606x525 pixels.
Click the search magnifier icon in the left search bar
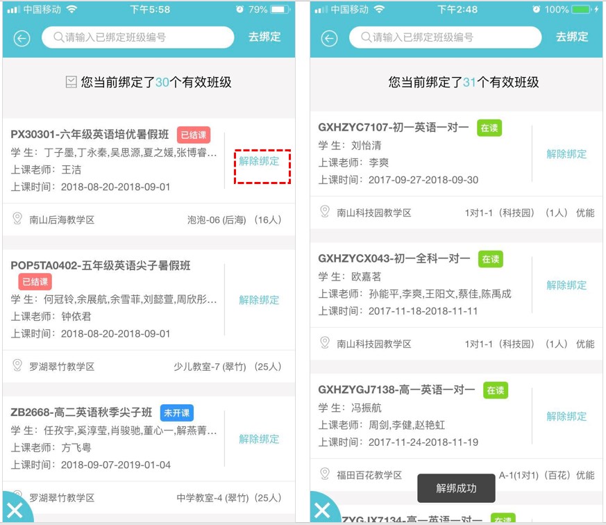click(58, 37)
